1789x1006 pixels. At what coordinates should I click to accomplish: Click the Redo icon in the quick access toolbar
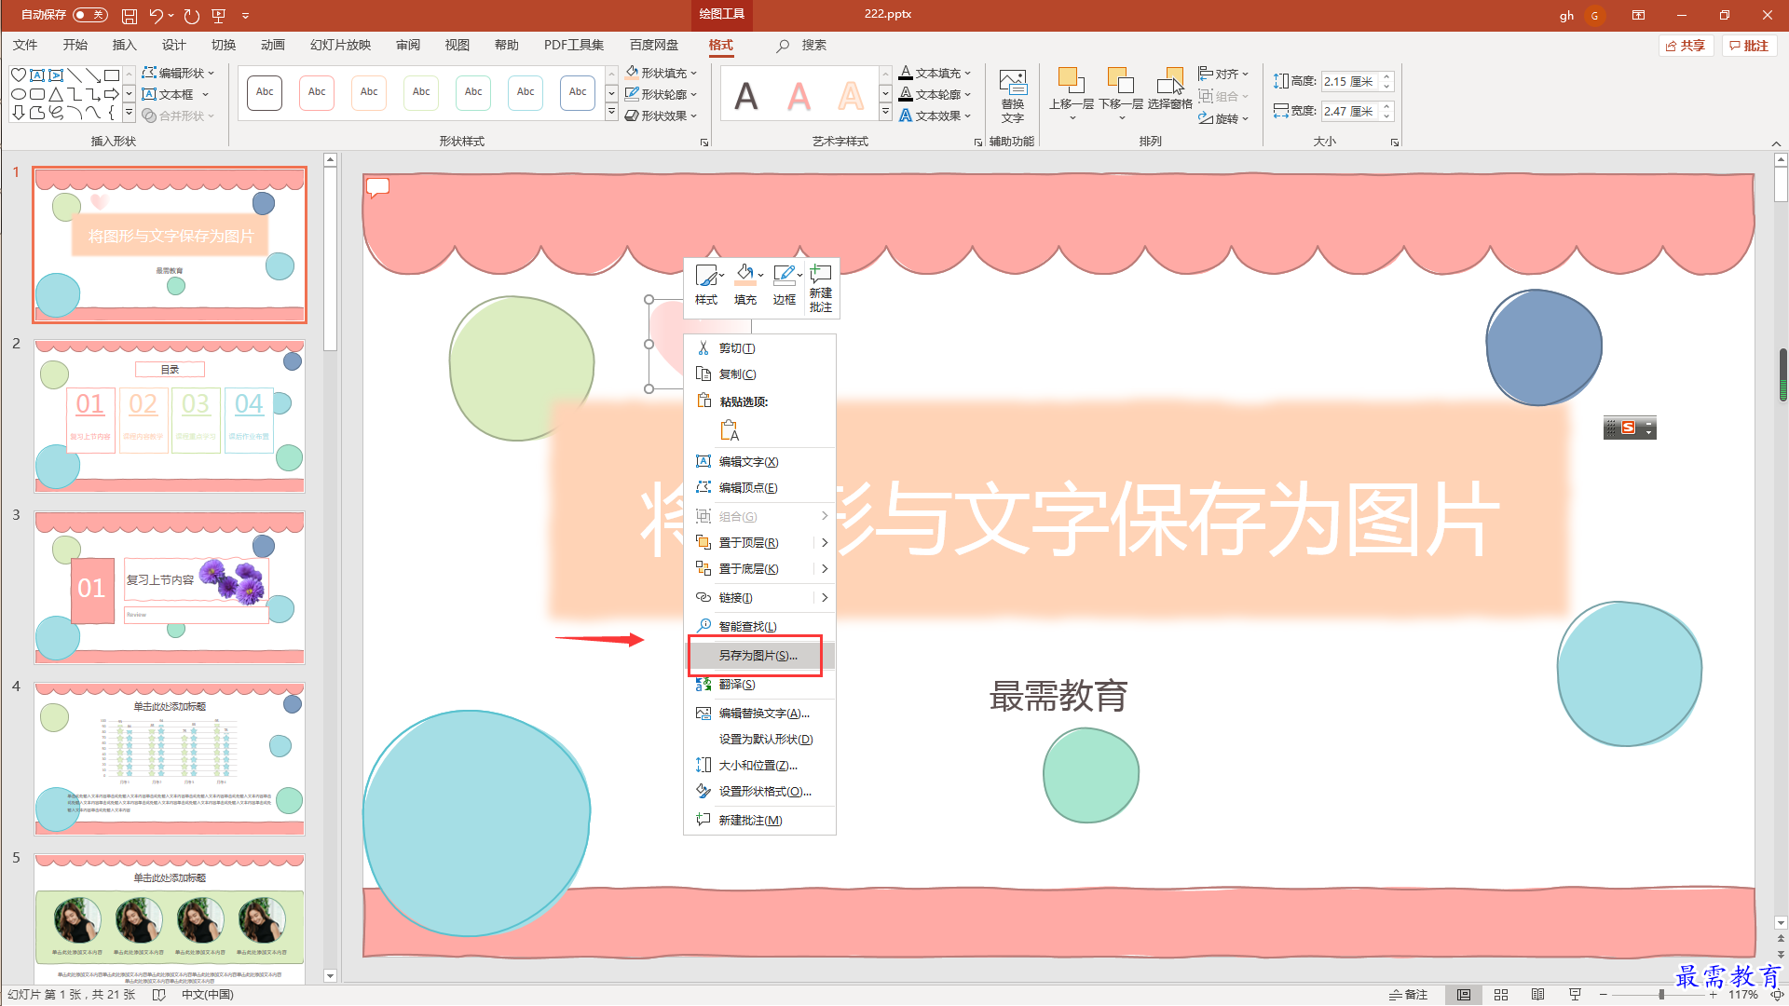click(x=191, y=16)
